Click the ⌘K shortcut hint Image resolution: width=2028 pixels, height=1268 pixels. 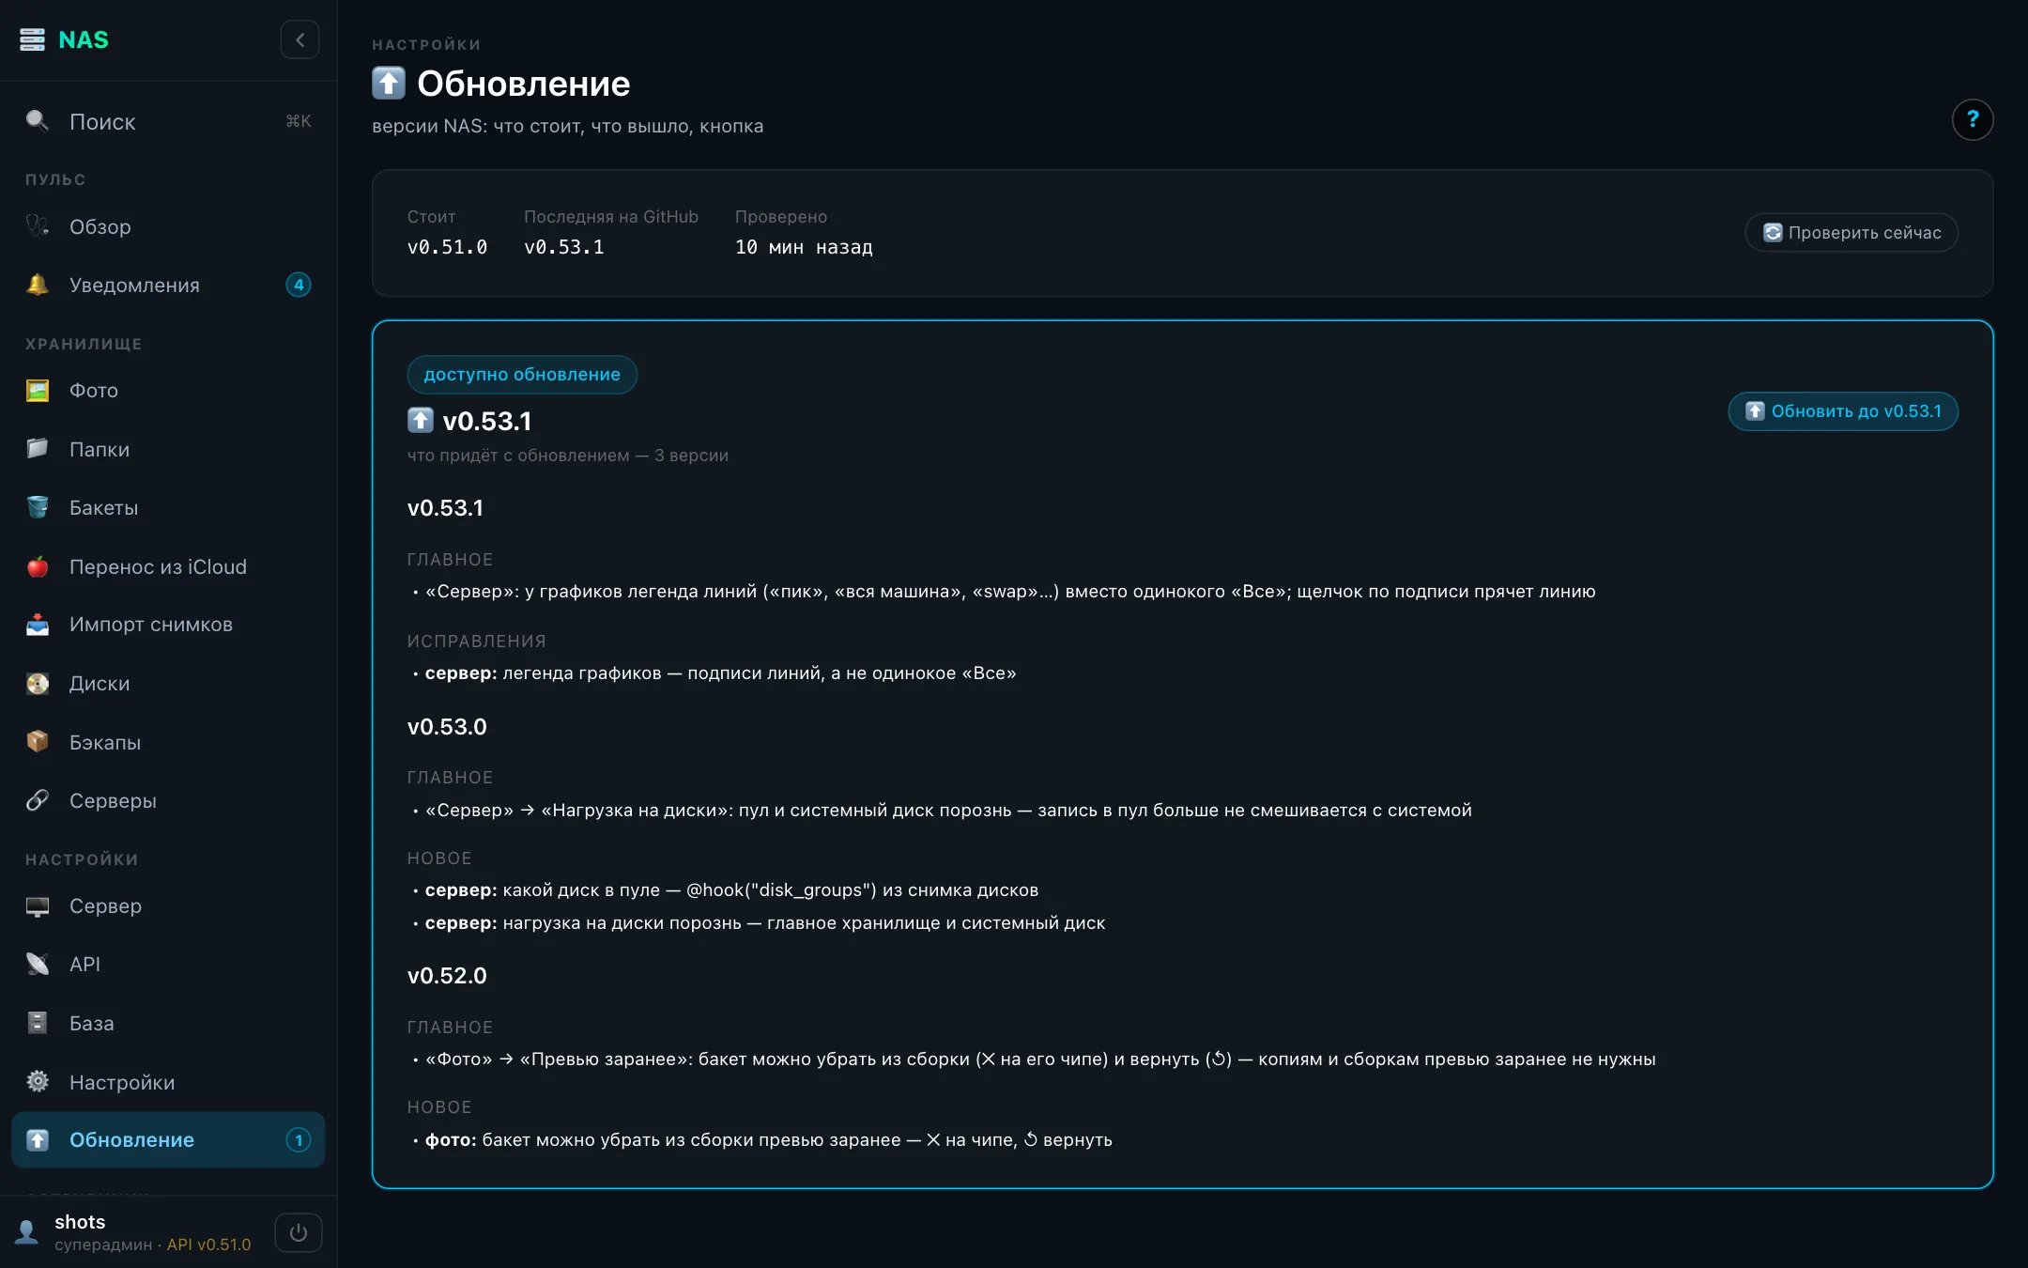[299, 121]
